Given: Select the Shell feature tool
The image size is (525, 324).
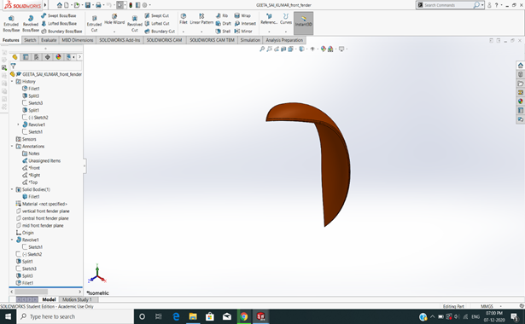Looking at the screenshot, I should [x=223, y=31].
